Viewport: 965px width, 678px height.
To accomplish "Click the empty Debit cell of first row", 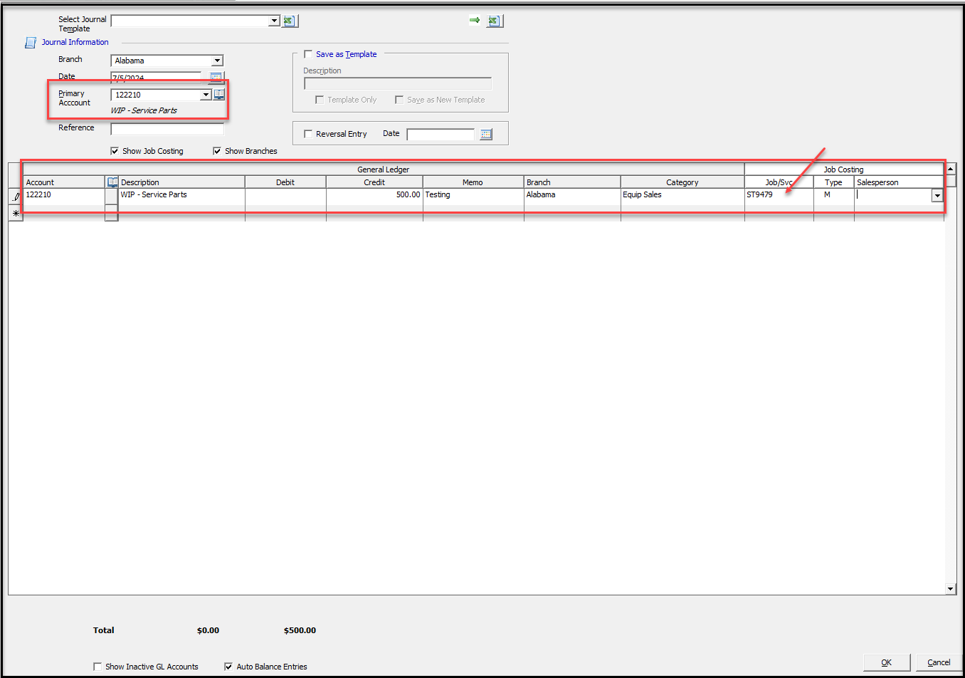I will pos(285,195).
